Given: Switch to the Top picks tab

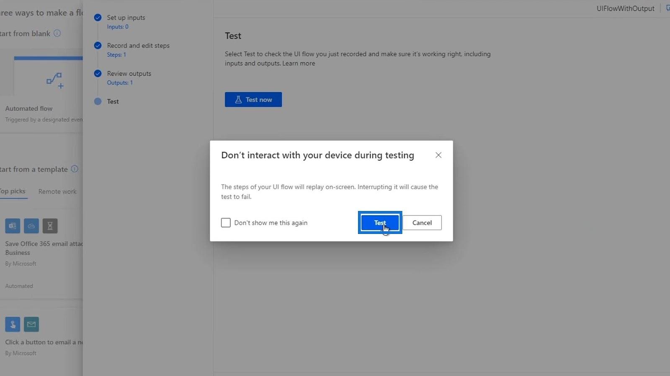Looking at the screenshot, I should click(x=13, y=191).
